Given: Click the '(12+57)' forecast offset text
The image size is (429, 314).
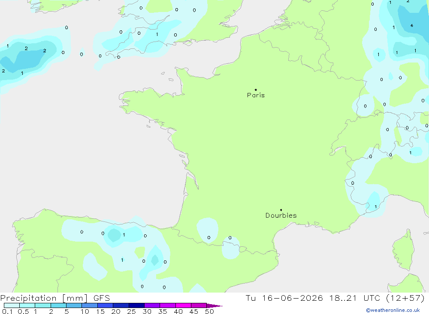Looking at the screenshot, I should pyautogui.click(x=405, y=298).
